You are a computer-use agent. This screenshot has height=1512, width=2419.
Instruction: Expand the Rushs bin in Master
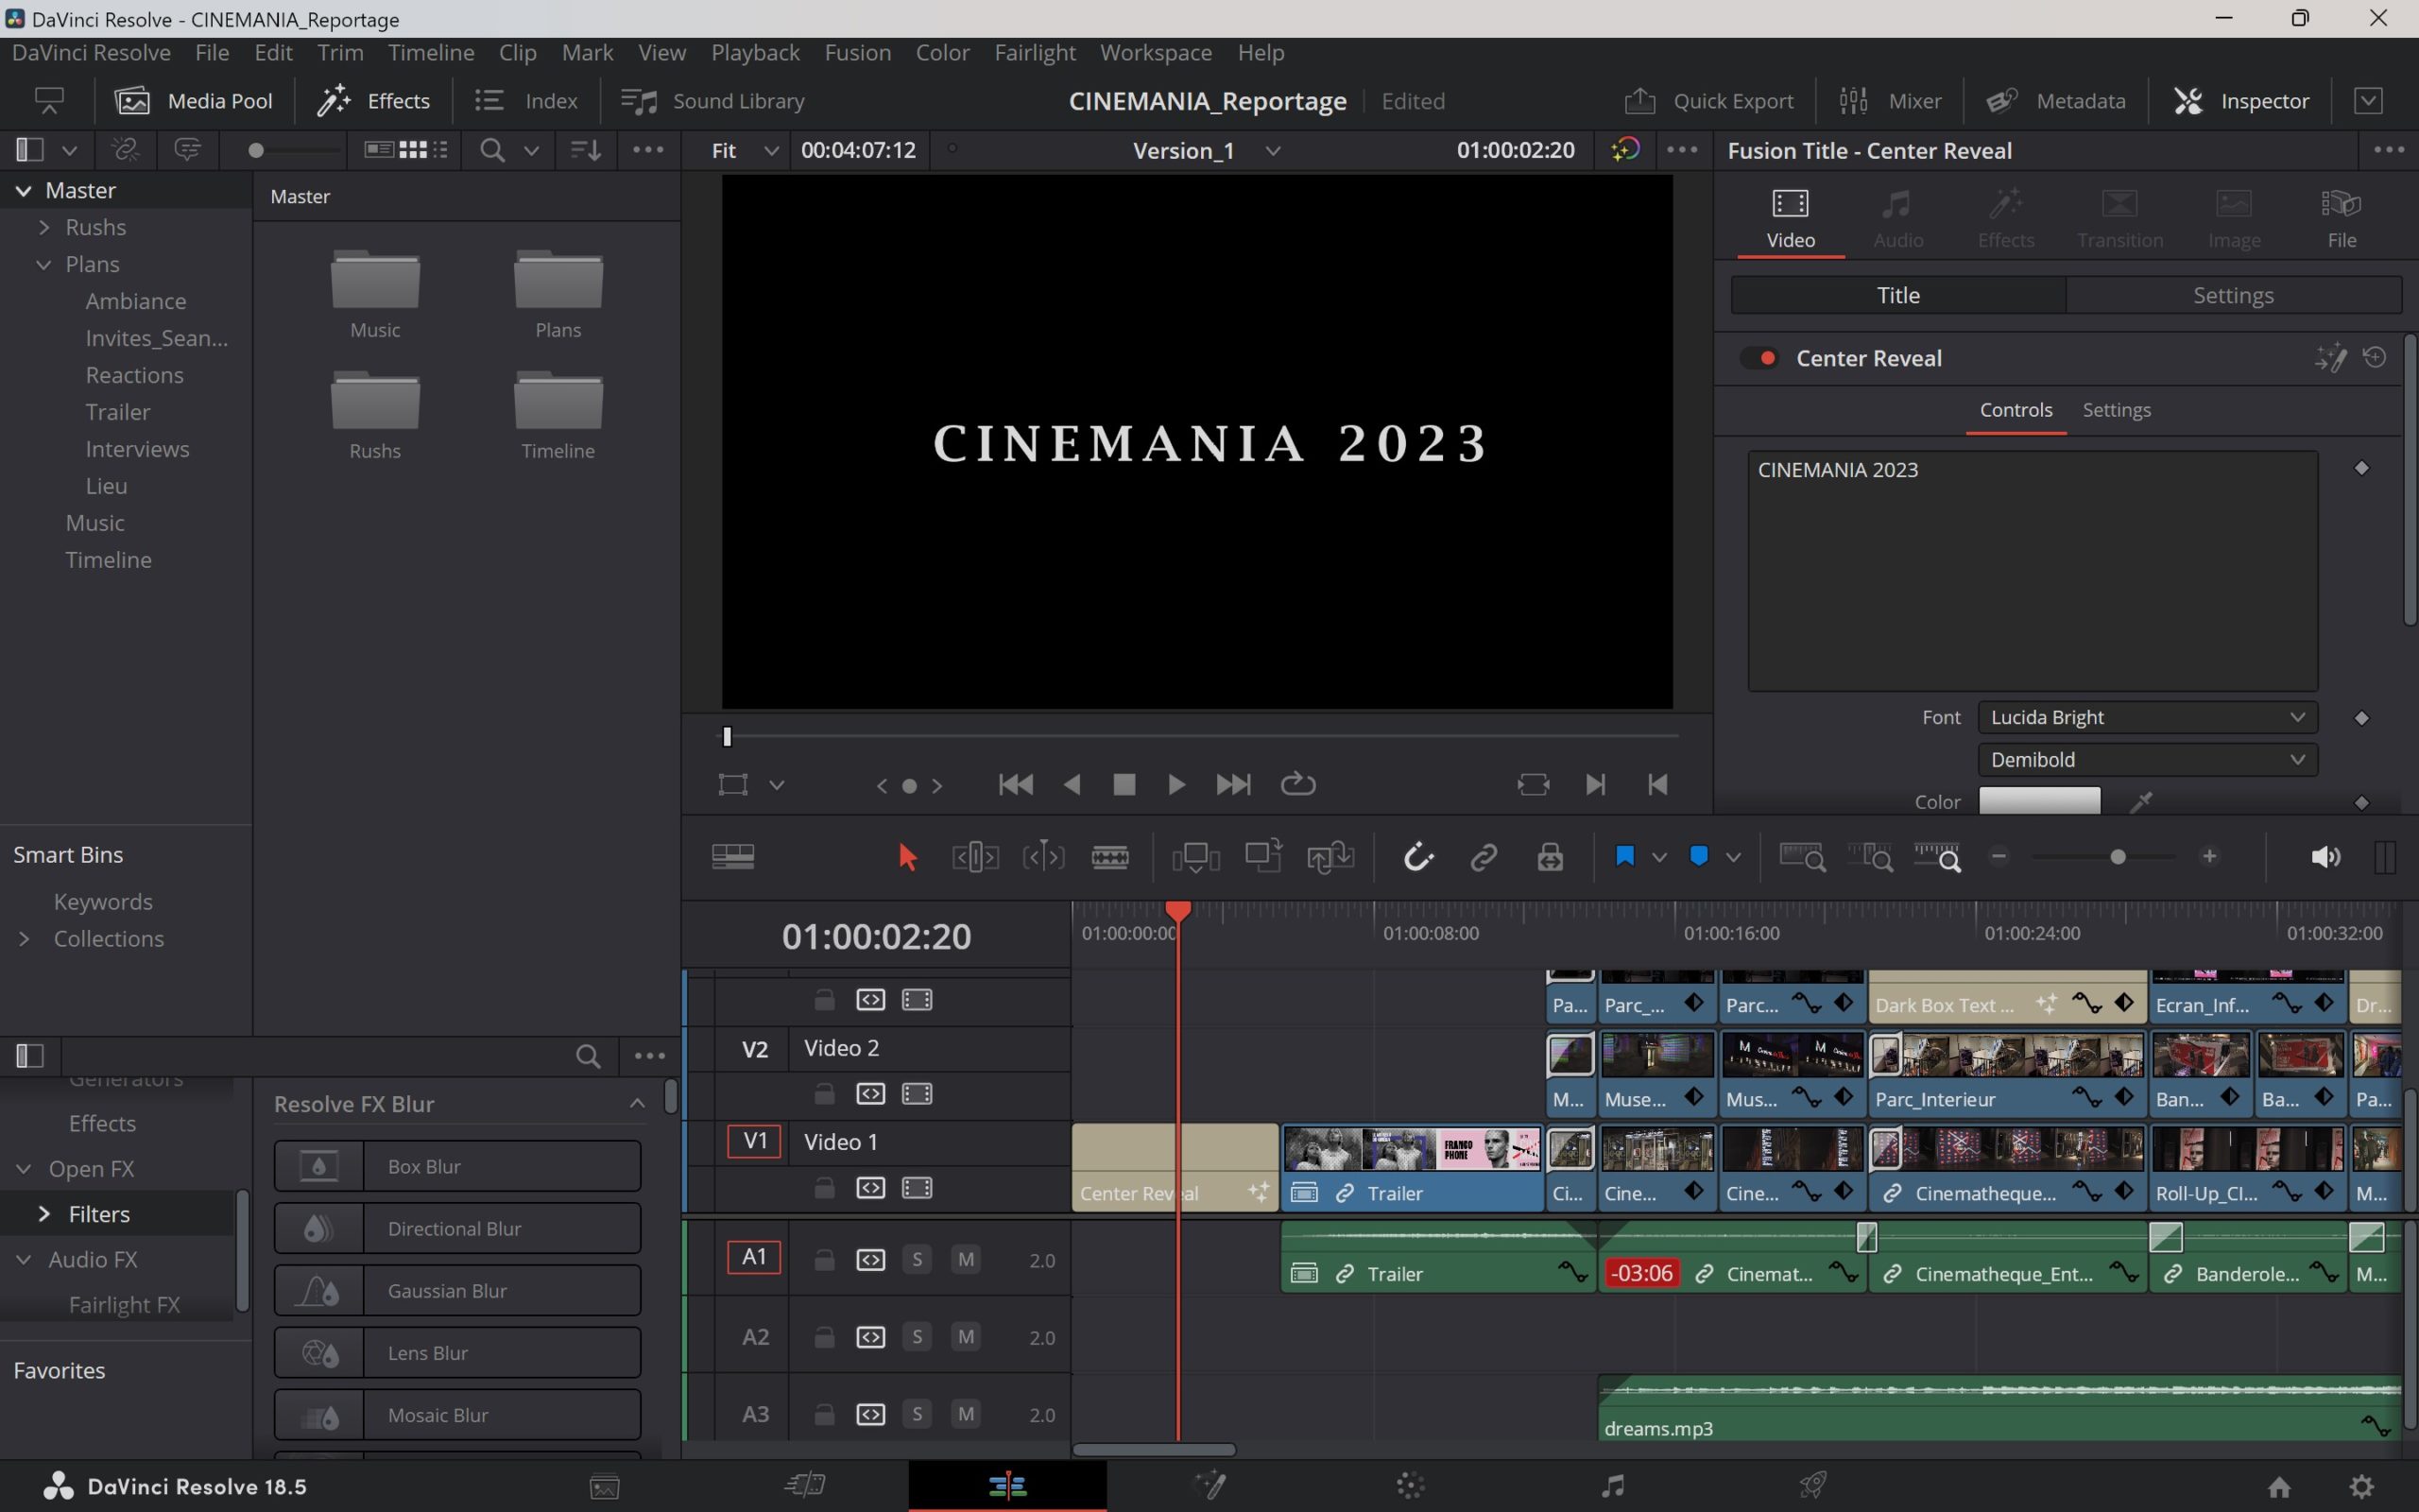(44, 227)
